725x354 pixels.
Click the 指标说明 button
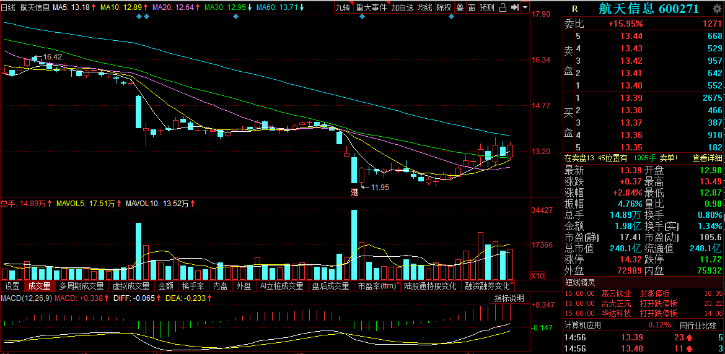click(x=509, y=299)
